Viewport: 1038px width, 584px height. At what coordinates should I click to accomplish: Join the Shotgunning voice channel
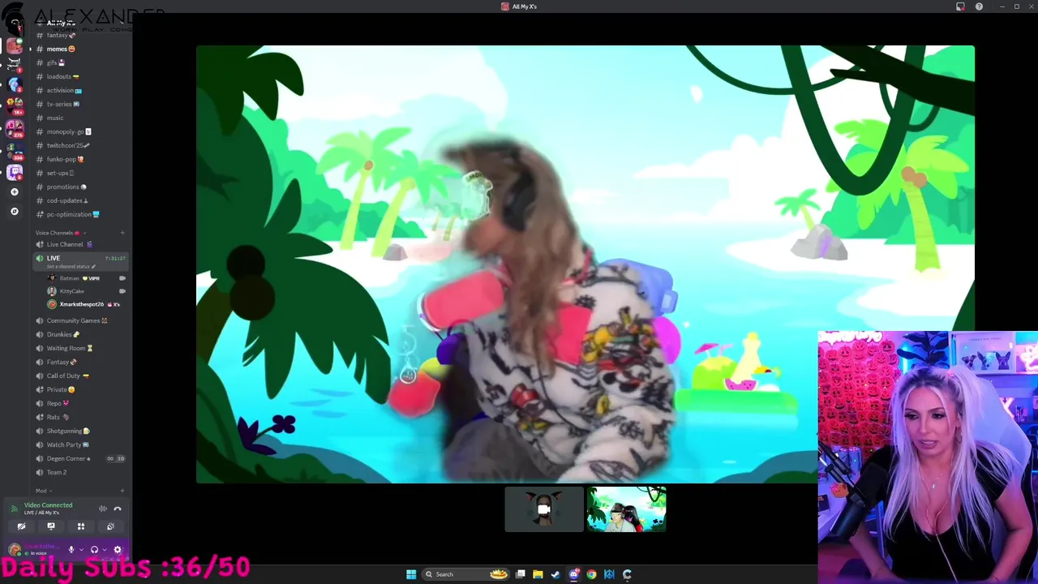[79, 431]
